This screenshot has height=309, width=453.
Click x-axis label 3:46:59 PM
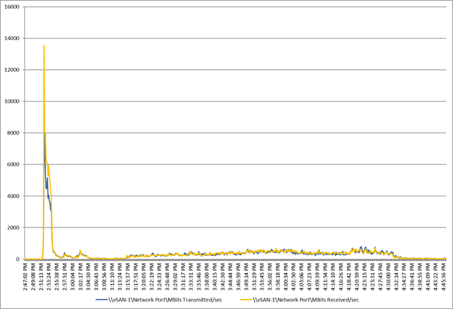[239, 276]
